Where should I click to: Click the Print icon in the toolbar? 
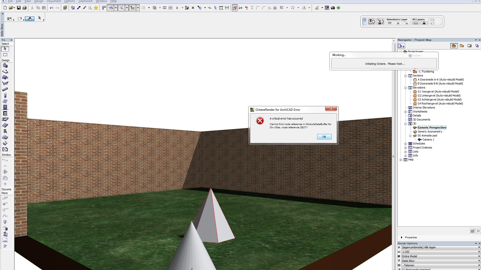tap(25, 8)
